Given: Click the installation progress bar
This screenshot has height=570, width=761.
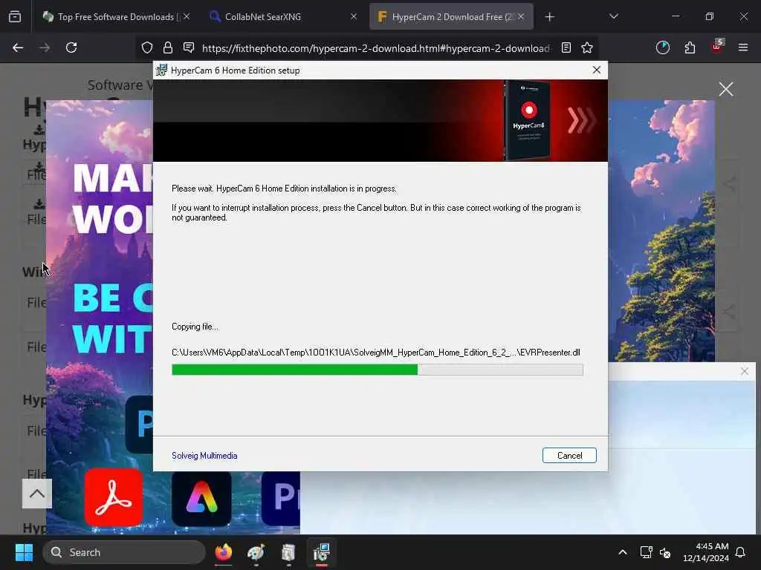Looking at the screenshot, I should tap(377, 370).
